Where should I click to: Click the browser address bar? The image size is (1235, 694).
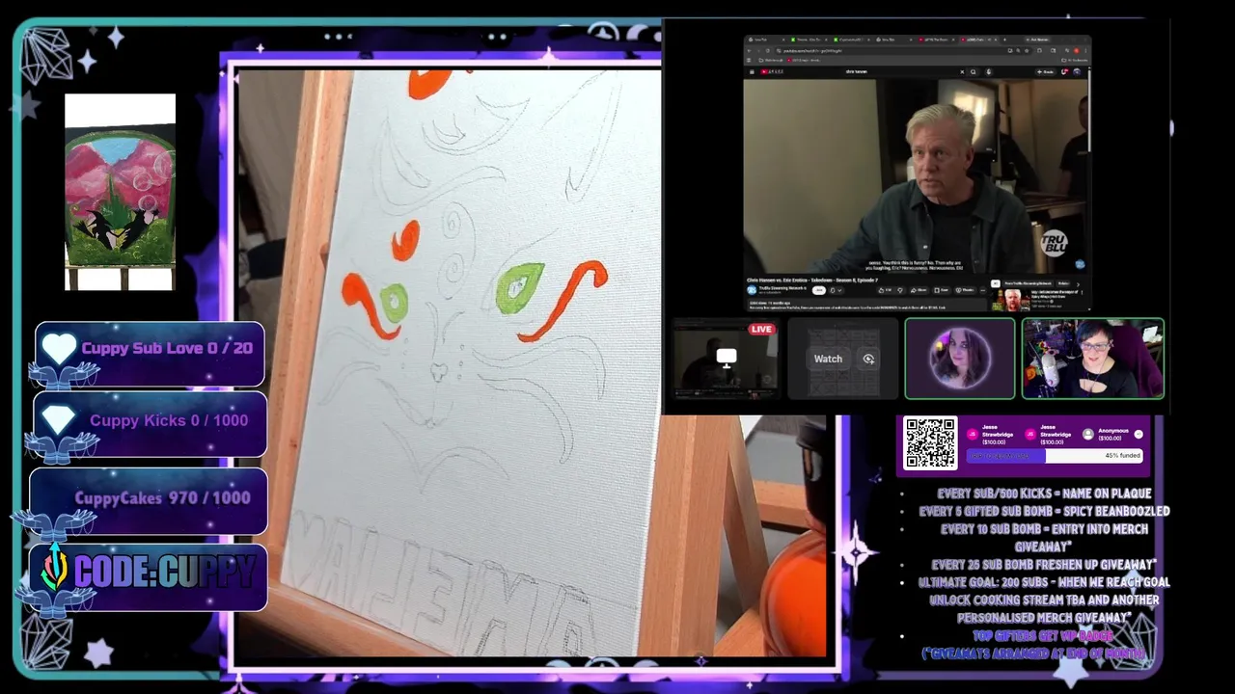(903, 51)
